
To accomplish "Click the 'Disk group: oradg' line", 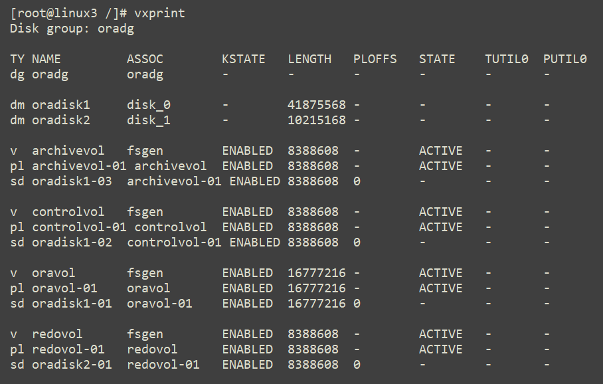I will coord(72,29).
